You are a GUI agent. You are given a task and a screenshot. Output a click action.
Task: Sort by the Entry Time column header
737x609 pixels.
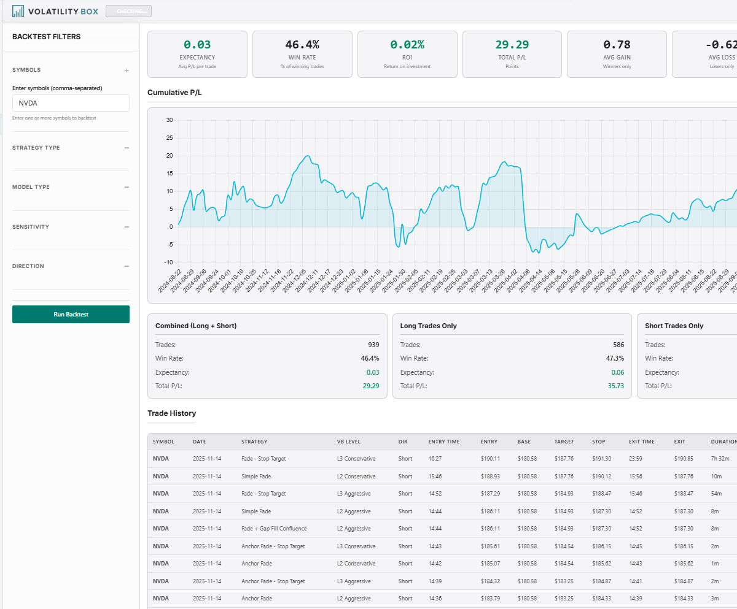point(444,442)
